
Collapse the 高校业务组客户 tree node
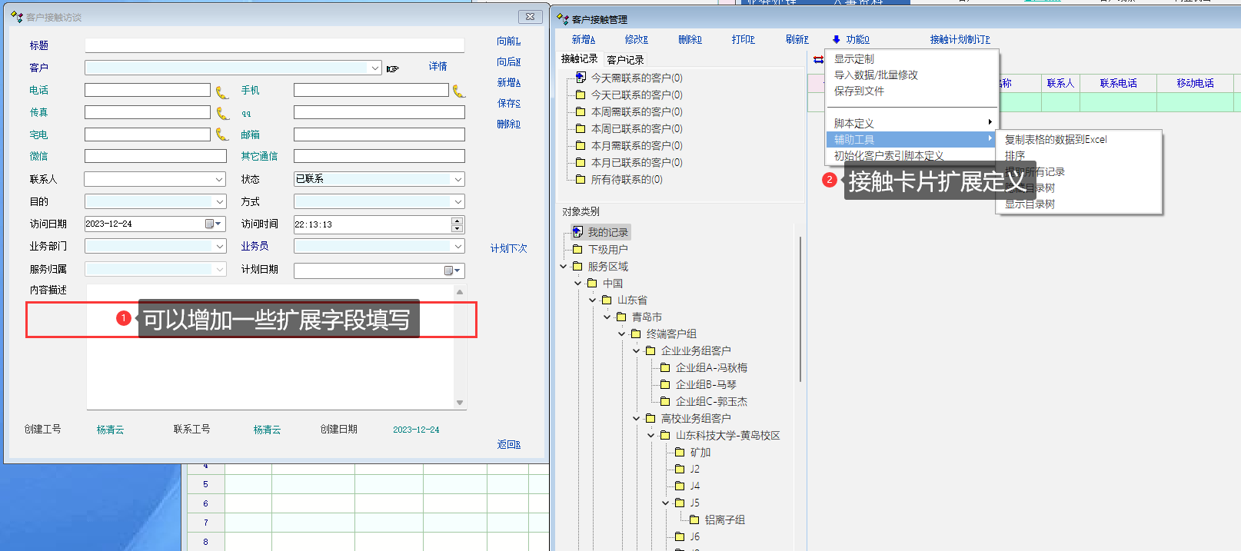(x=636, y=418)
